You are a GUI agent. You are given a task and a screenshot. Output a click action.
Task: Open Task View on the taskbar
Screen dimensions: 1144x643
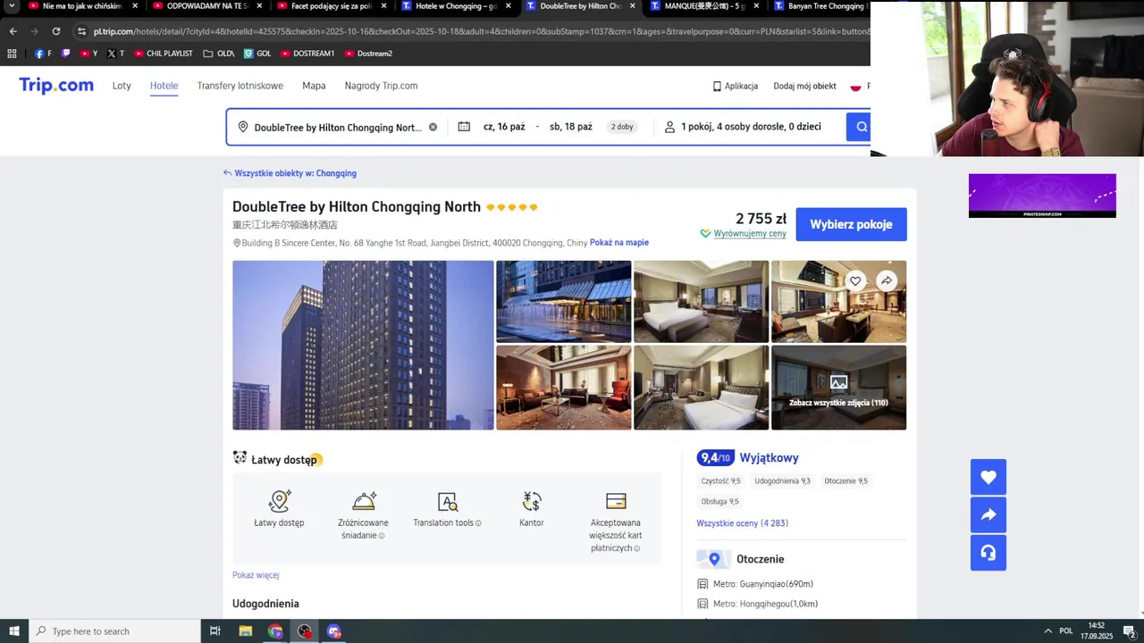pos(215,631)
